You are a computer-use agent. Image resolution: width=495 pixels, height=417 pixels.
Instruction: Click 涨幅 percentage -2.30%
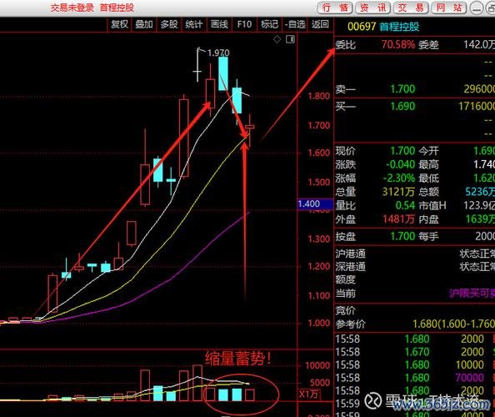[399, 178]
